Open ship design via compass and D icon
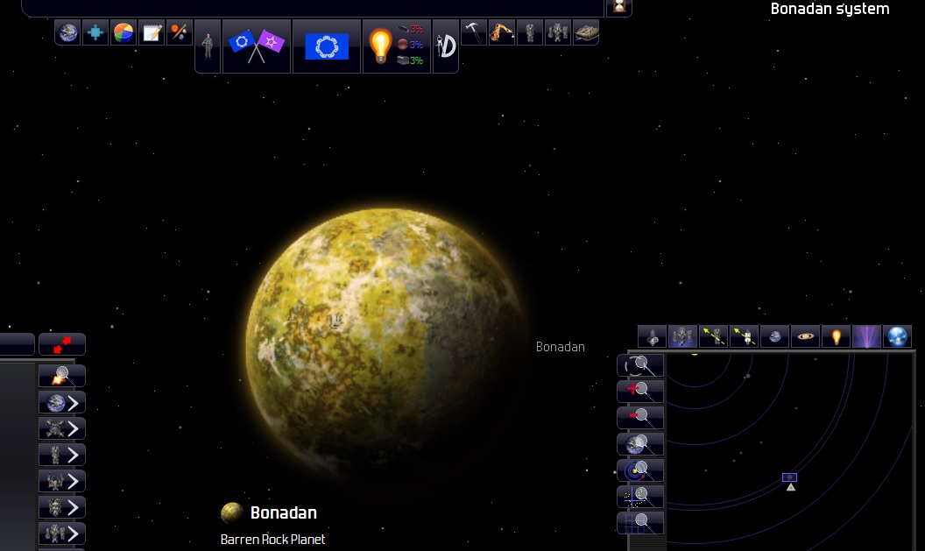925x551 pixels. coord(446,46)
